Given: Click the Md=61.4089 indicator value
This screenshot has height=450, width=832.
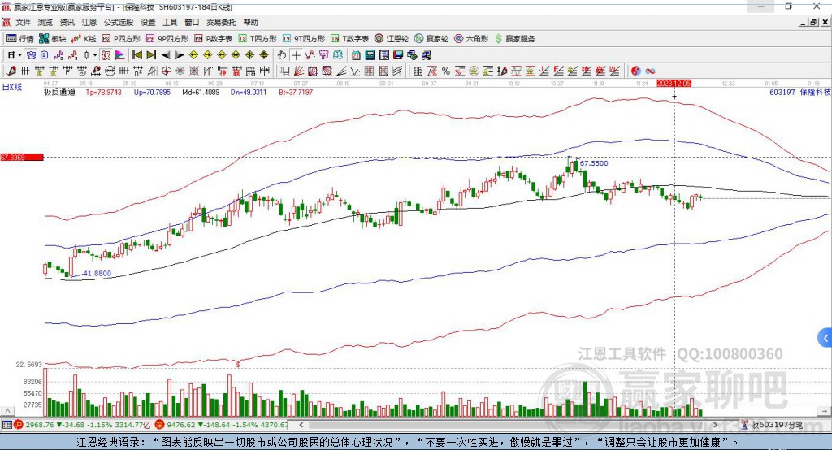Looking at the screenshot, I should point(201,92).
